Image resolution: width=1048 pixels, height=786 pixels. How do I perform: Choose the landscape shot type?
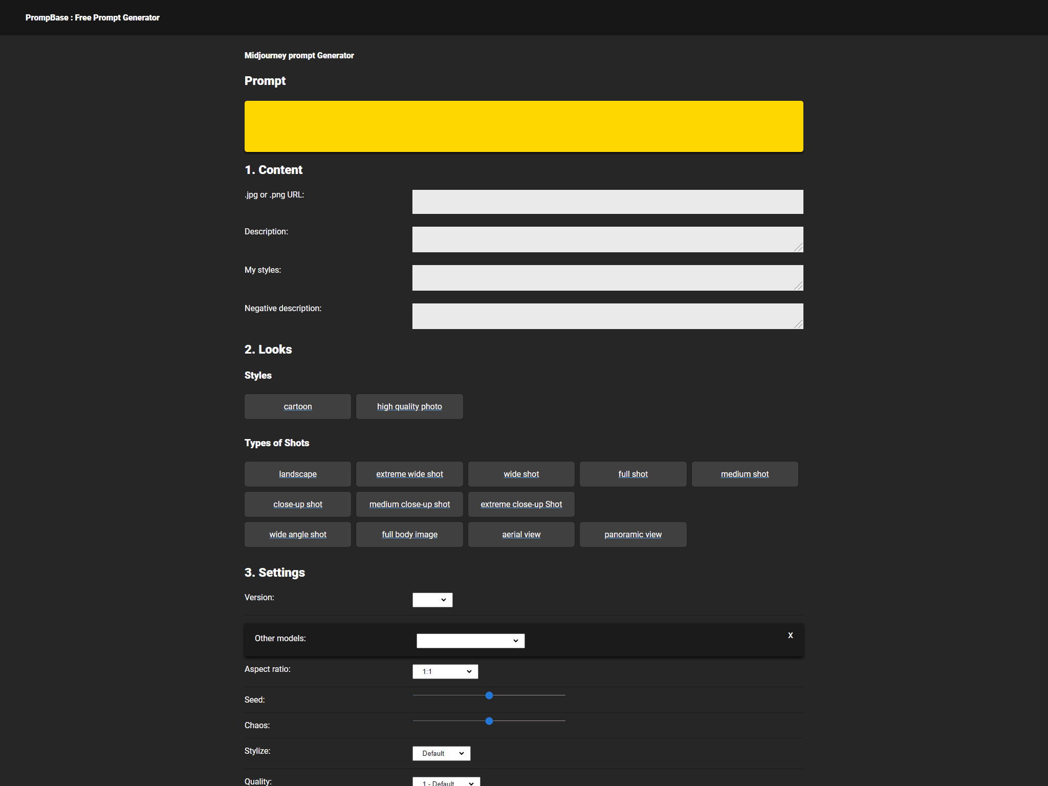[x=298, y=474]
